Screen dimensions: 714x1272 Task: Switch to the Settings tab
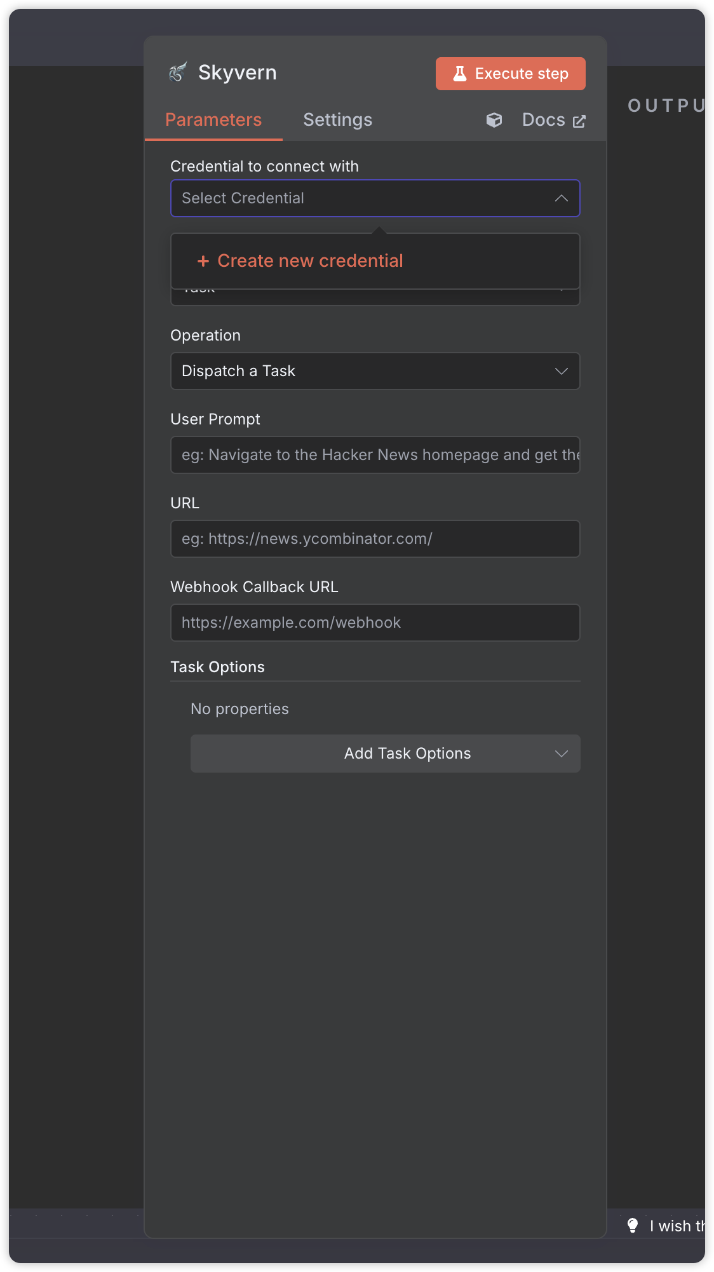(337, 120)
